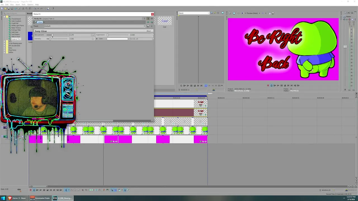This screenshot has width=358, height=201.
Task: Click the Glow percent value field
Action: [x=79, y=35]
